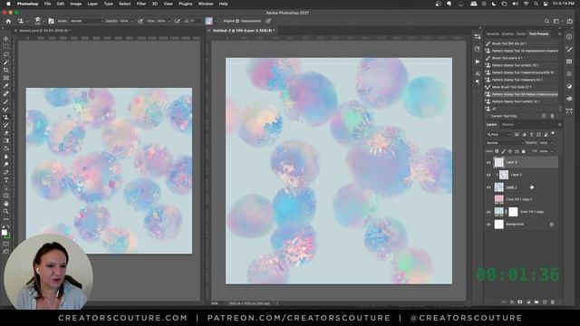This screenshot has height=326, width=580.
Task: Add a layer mask from Layers footer
Action: 520,302
